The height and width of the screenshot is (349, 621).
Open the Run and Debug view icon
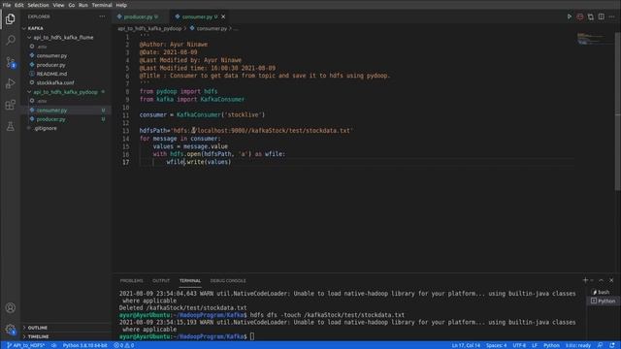tap(11, 83)
